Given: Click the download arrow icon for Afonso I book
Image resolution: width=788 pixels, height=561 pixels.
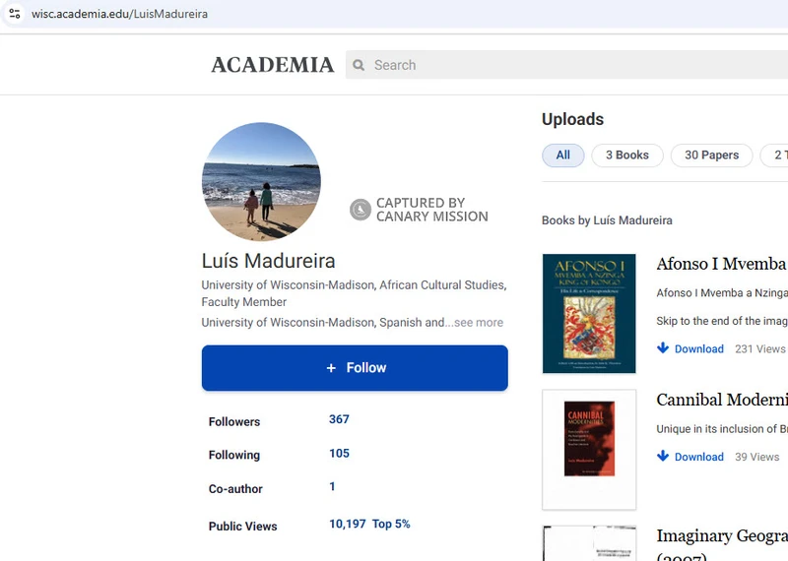Looking at the screenshot, I should point(663,348).
